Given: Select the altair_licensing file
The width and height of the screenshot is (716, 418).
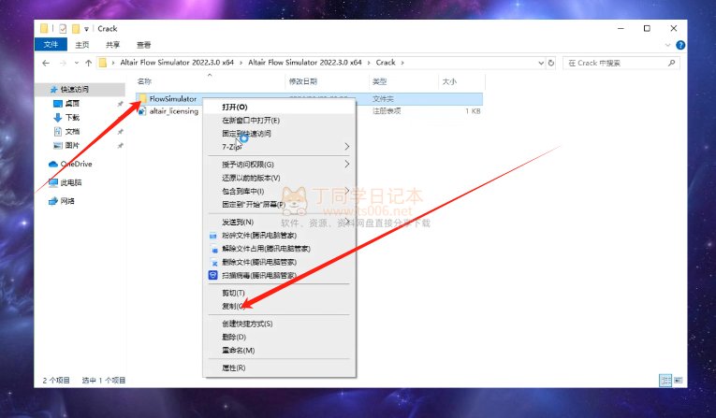Looking at the screenshot, I should (x=173, y=111).
